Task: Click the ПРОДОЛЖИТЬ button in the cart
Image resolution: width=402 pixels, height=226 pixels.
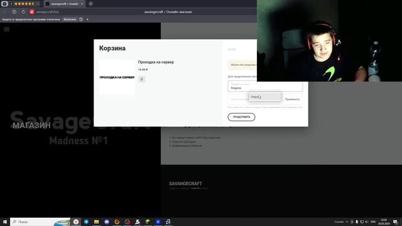Action: [x=241, y=117]
